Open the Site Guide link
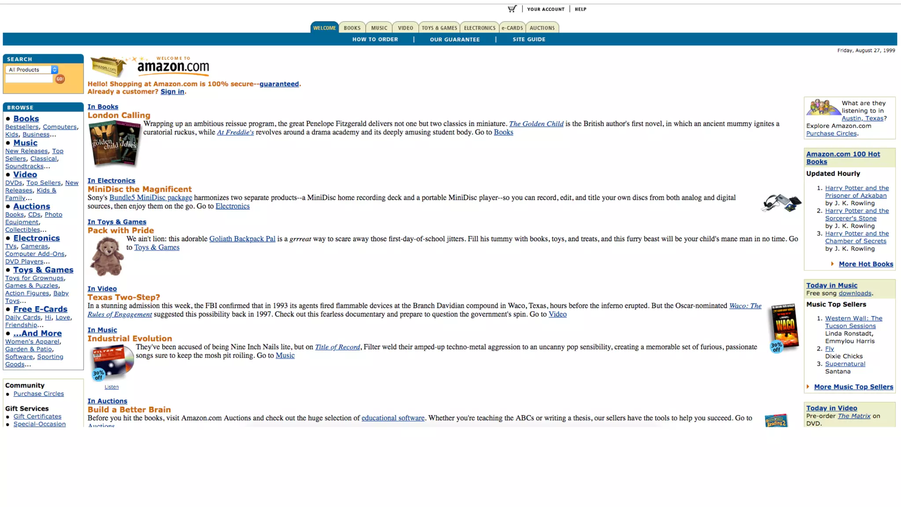 529,39
